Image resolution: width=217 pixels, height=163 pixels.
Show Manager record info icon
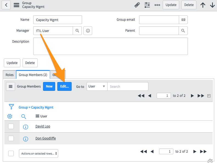[88, 31]
